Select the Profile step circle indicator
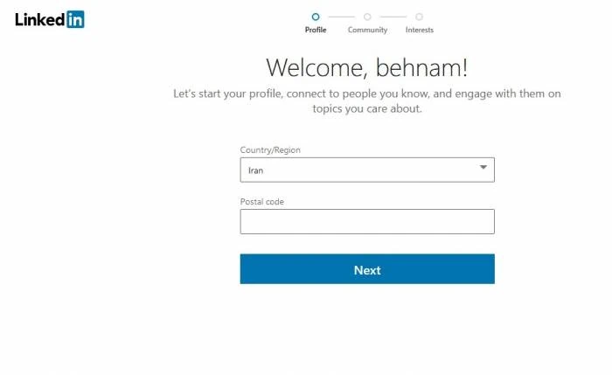The width and height of the screenshot is (612, 375). 316,17
